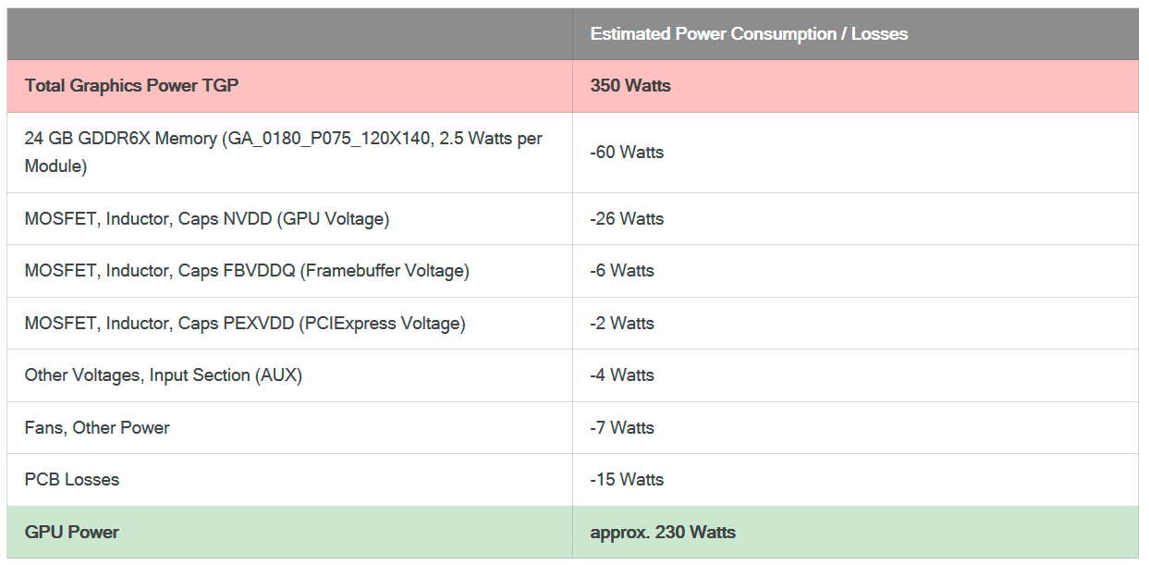Click the 'Estimated Power Consumption / Losses' column header
Viewport: 1149px width, 565px height.
click(x=749, y=34)
